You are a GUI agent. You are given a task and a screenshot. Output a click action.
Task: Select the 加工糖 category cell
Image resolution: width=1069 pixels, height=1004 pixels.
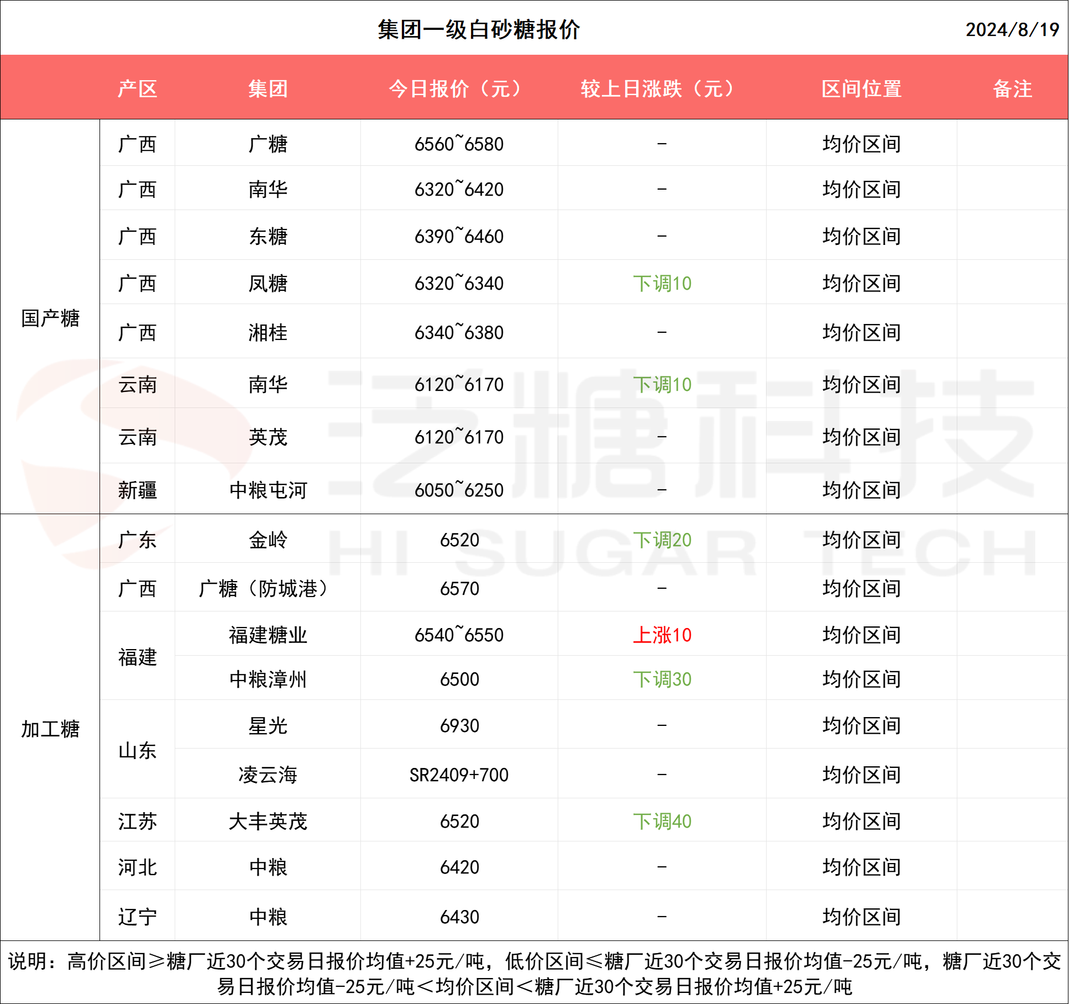(50, 729)
